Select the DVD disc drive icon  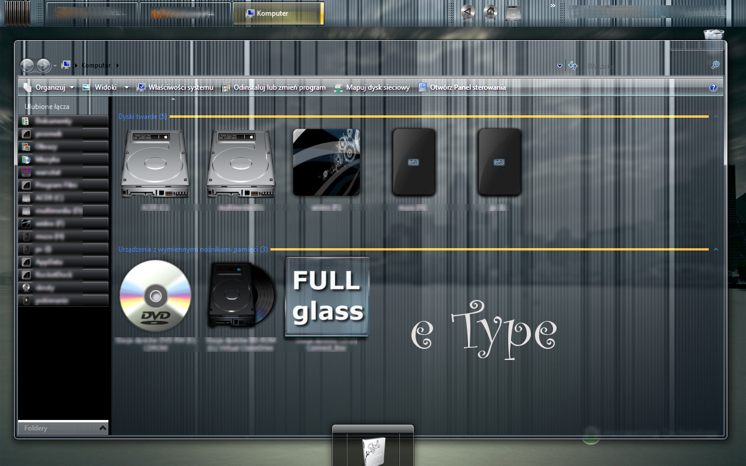click(155, 296)
